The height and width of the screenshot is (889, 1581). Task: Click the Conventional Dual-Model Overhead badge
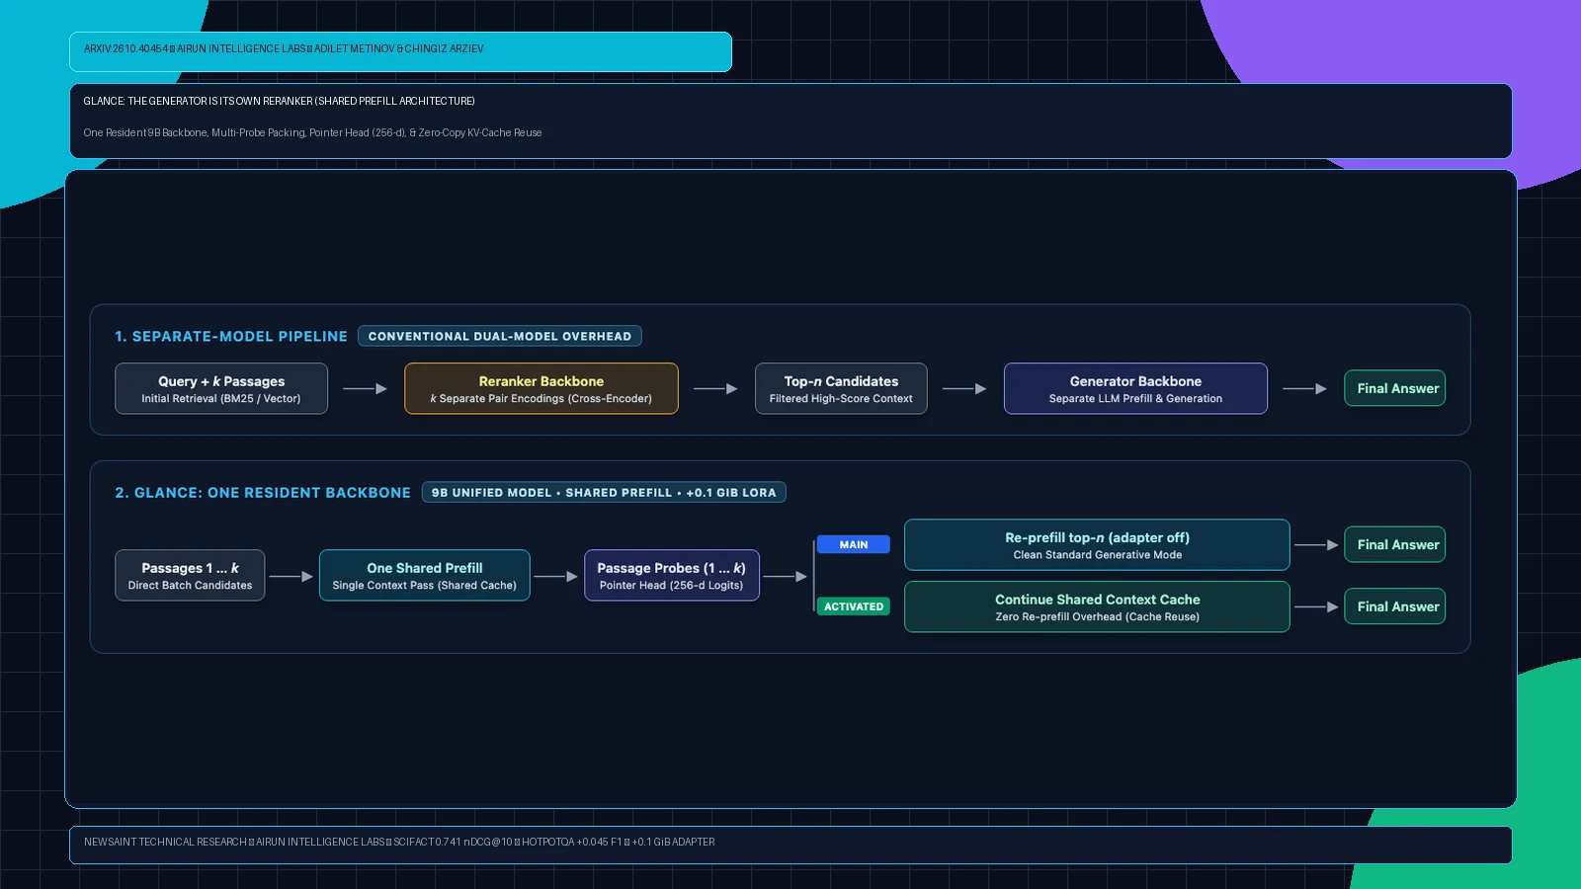[500, 336]
